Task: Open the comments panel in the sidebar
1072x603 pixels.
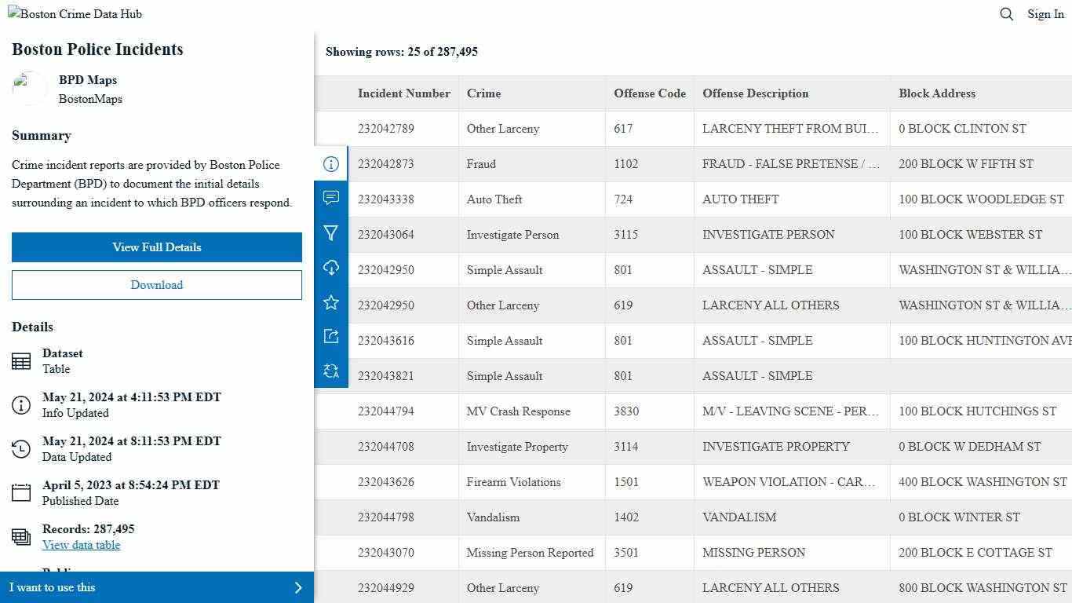Action: (331, 199)
